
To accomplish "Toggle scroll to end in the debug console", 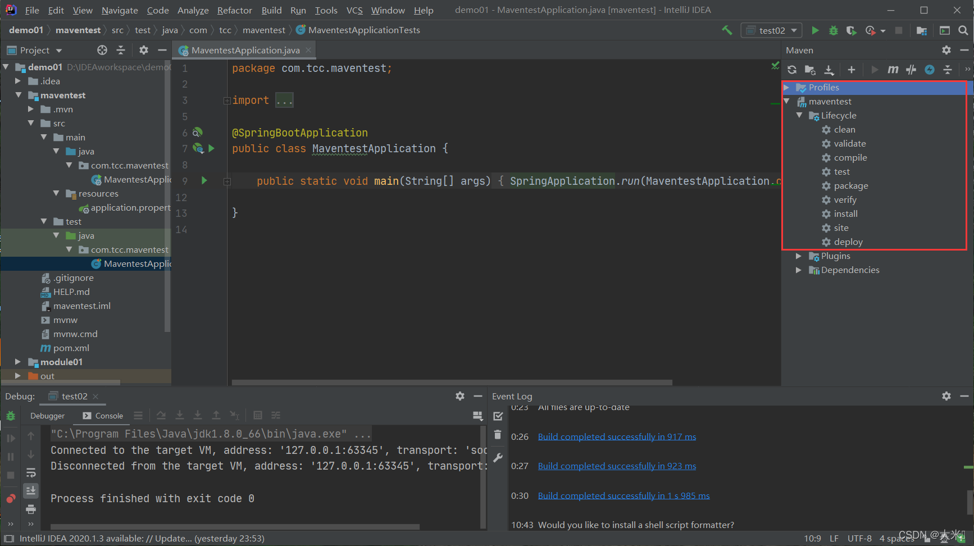I will point(31,490).
